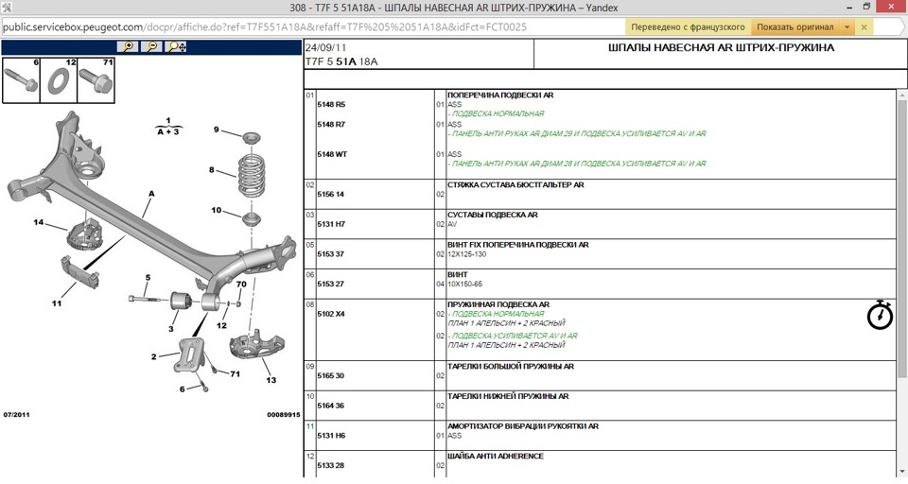This screenshot has width=908, height=484.
Task: Click the magnifier fit-to-window icon
Action: (x=175, y=46)
